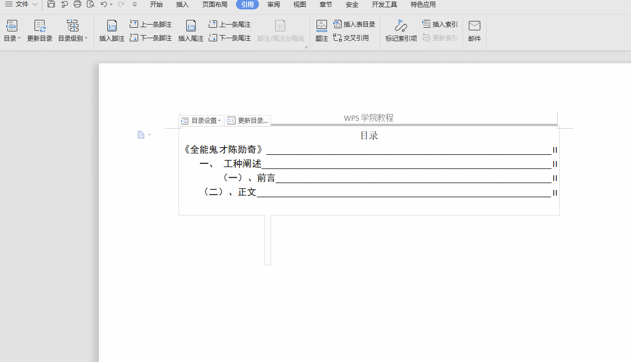Switch to the 页面布局 tab
Screen dimensions: 631x362
tap(215, 5)
